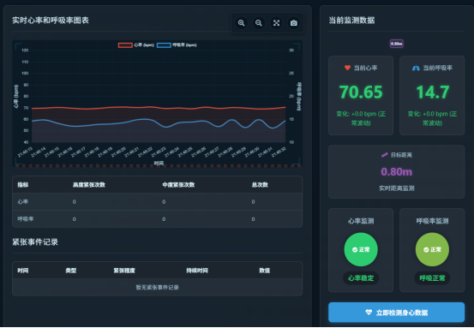Click the 持续时间 header in events table
Image resolution: width=474 pixels, height=328 pixels.
click(x=197, y=271)
